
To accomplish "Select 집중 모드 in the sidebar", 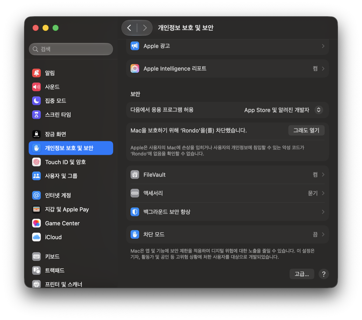I will point(71,101).
